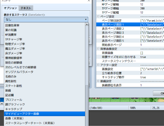Open the 表示するステータス combo box showing なし

[x=46, y=19]
